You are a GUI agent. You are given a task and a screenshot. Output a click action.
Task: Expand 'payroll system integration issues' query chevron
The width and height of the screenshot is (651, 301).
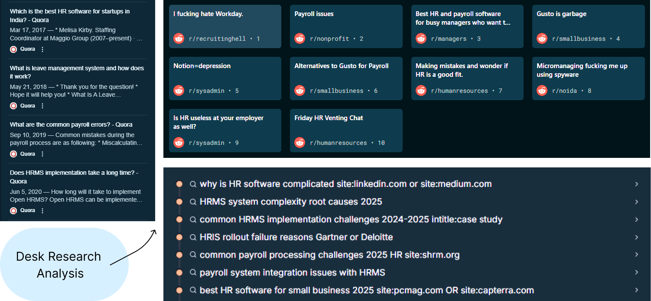pos(637,272)
